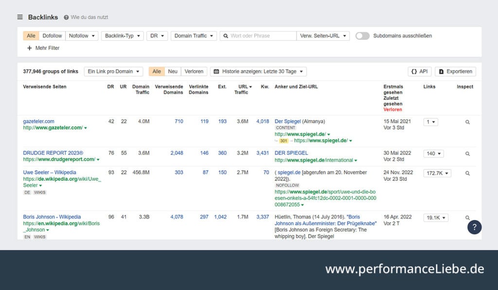This screenshot has width=498, height=290.
Task: Click the '377,946 groups of links' text
Action: [x=51, y=72]
